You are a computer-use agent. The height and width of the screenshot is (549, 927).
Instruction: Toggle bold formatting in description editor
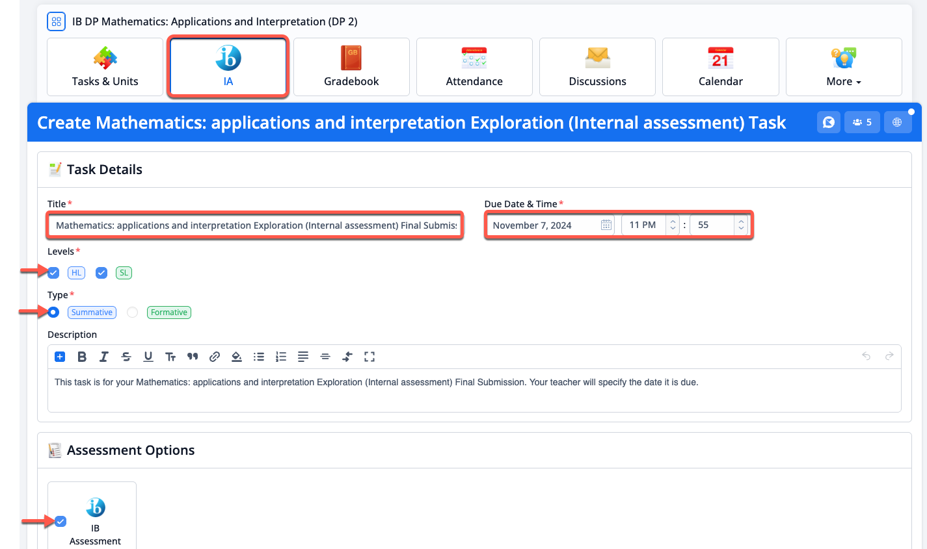click(x=82, y=357)
